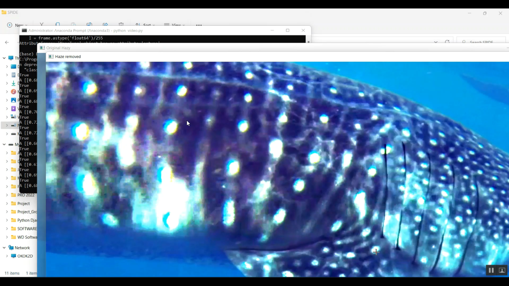The width and height of the screenshot is (509, 286).
Task: Select the Pictures icon in navigation pane
Action: point(14,100)
